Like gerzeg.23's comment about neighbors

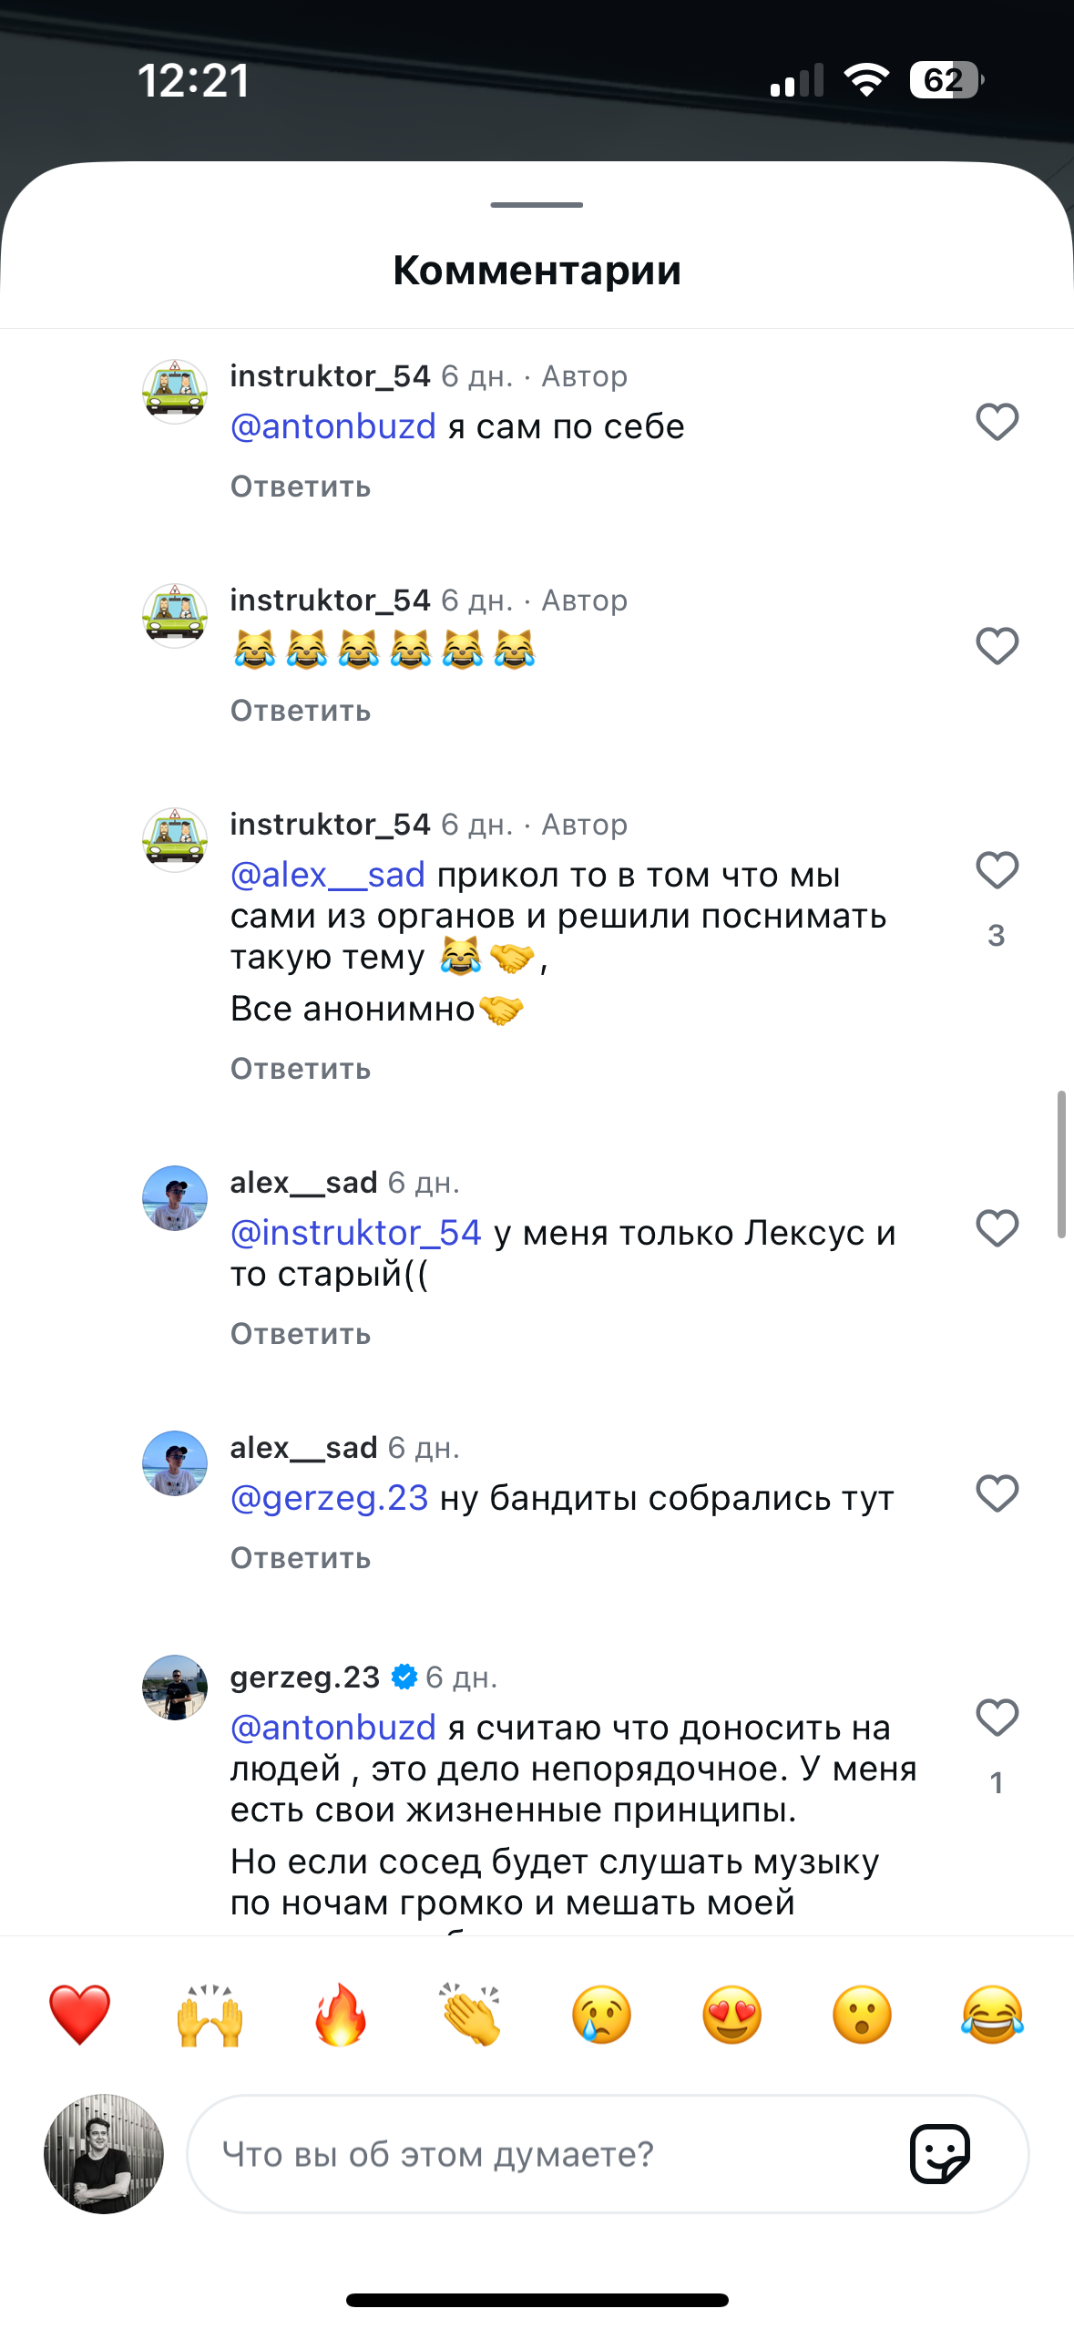(997, 1718)
